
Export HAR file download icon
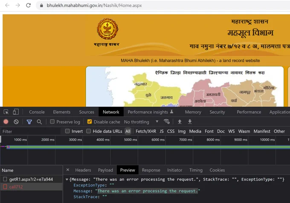(x=190, y=122)
